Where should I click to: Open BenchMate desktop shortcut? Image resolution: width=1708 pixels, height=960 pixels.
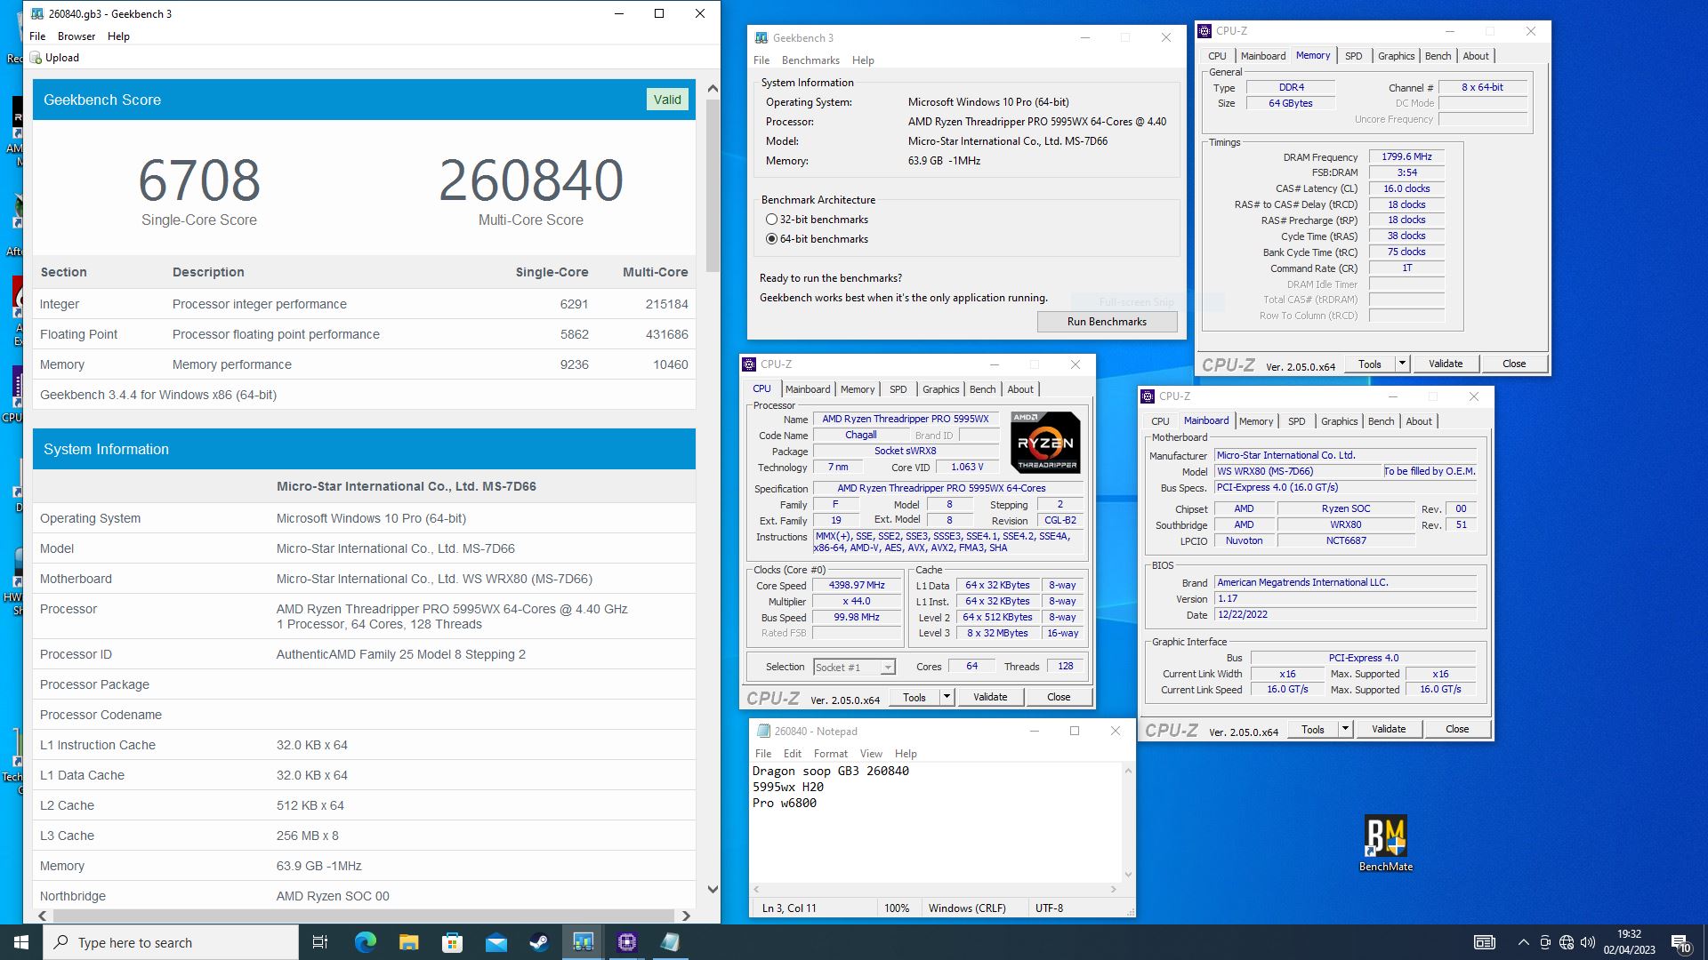coord(1385,843)
